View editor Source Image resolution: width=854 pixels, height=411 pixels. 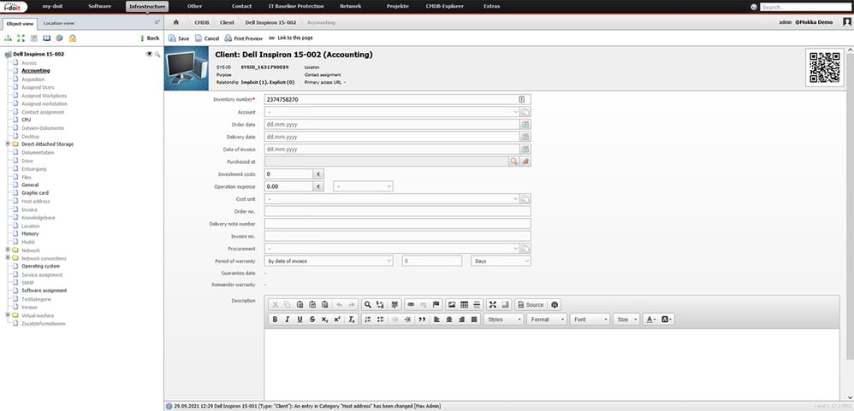[x=530, y=305]
